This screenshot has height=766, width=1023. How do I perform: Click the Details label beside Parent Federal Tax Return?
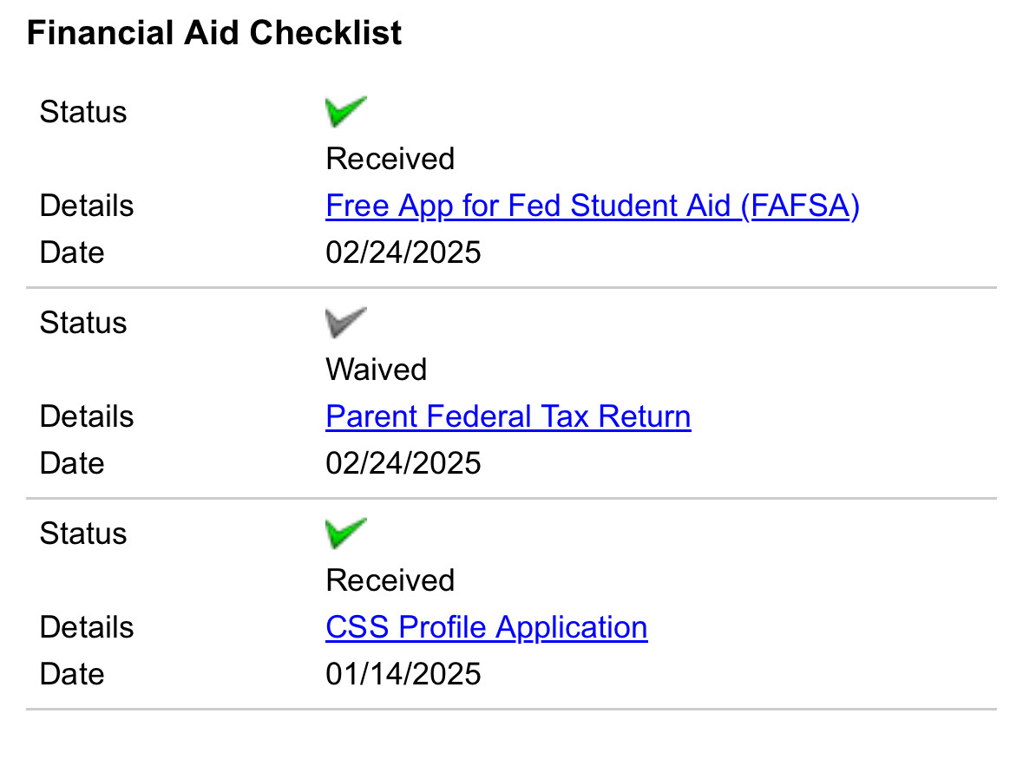tap(87, 417)
